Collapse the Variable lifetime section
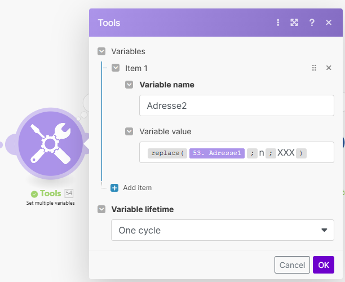The width and height of the screenshot is (345, 282). [x=101, y=209]
